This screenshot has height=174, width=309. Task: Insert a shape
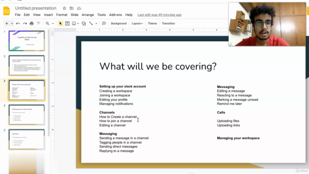tap(84, 24)
